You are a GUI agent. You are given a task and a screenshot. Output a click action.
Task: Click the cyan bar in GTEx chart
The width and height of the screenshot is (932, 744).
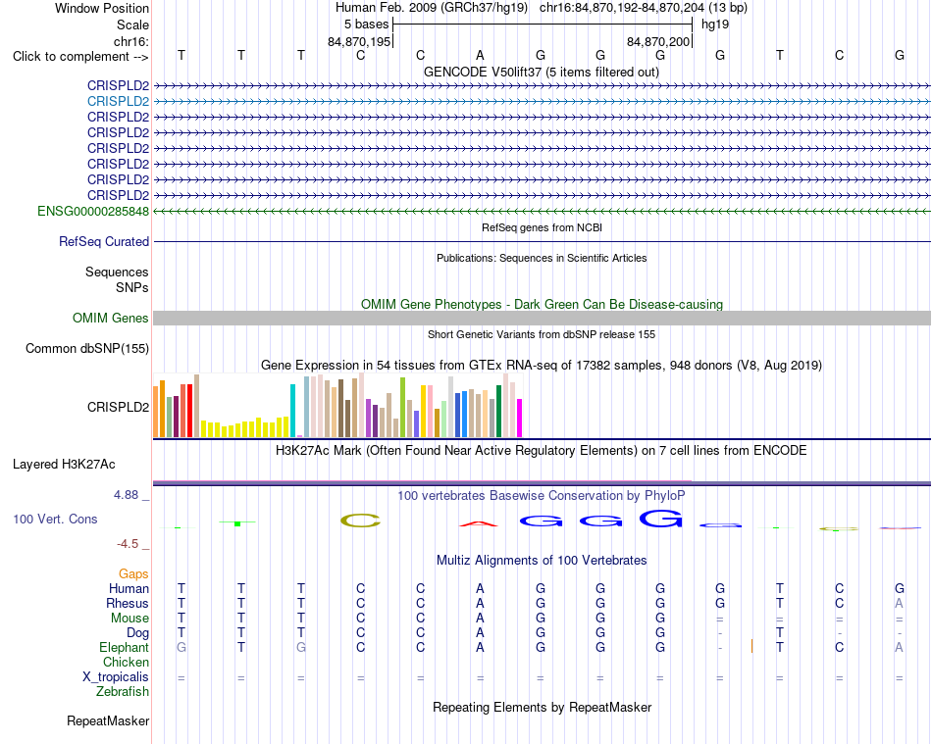pos(292,411)
